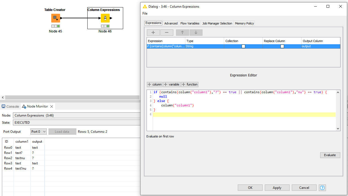Image resolution: width=348 pixels, height=196 pixels.
Task: Click the 'text?' cell in Row1
Action: [22, 153]
